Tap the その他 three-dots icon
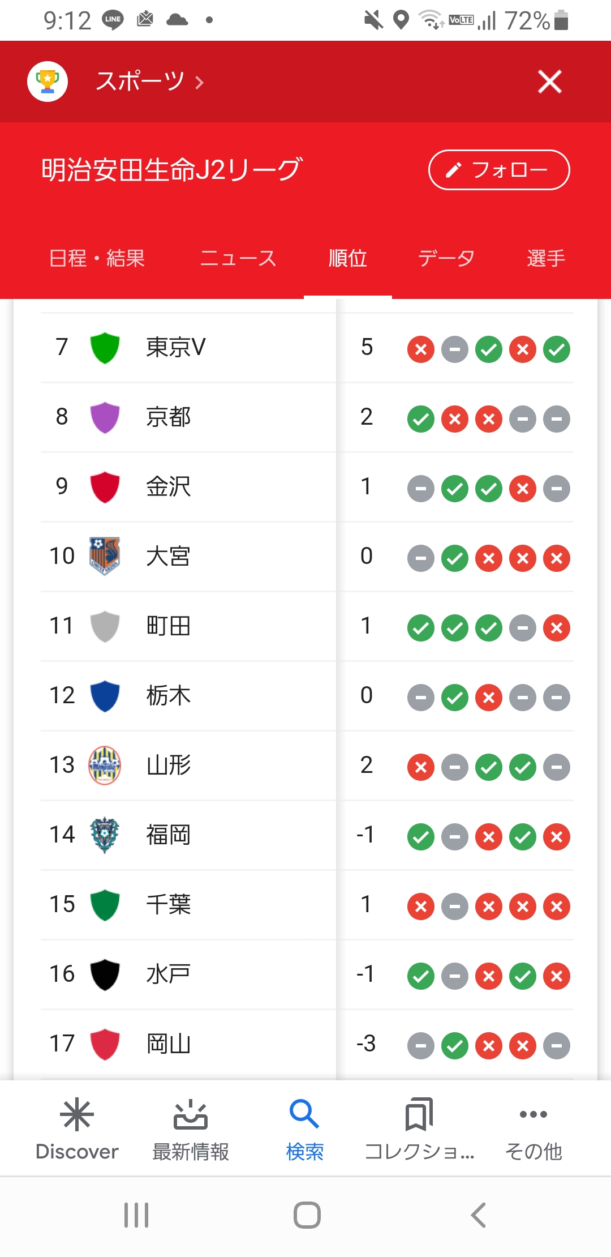The height and width of the screenshot is (1257, 611). [x=533, y=1114]
